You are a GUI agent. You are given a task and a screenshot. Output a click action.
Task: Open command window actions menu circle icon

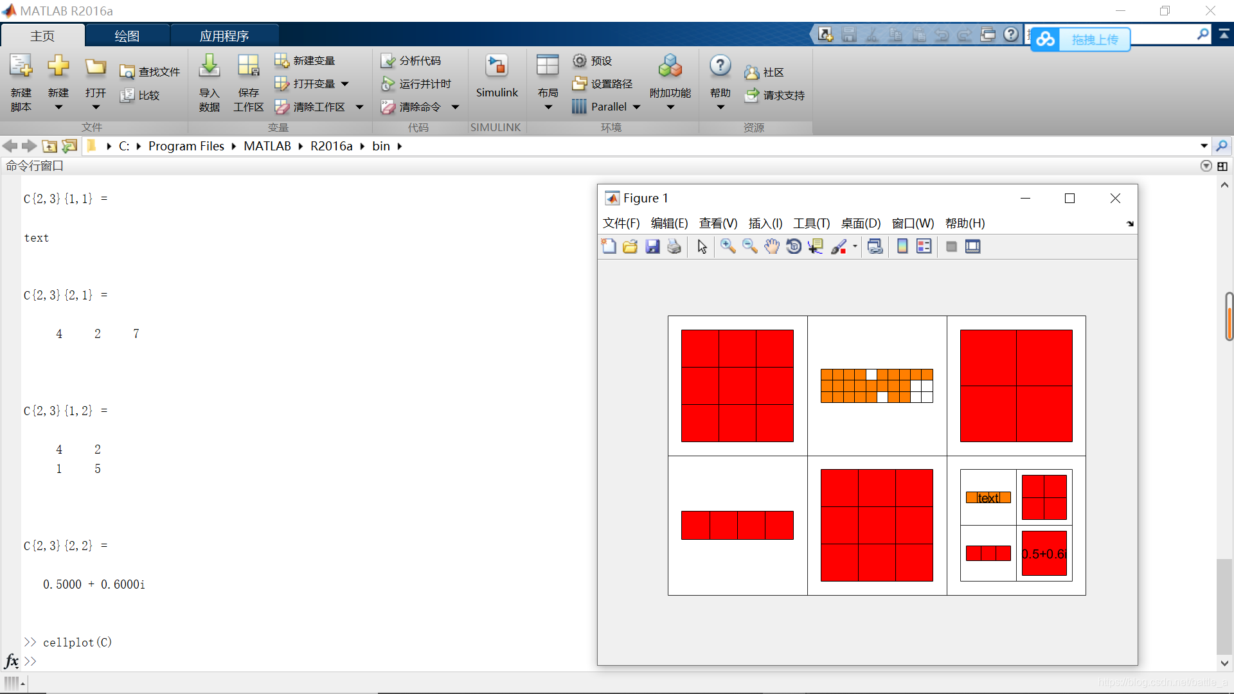coord(1206,166)
